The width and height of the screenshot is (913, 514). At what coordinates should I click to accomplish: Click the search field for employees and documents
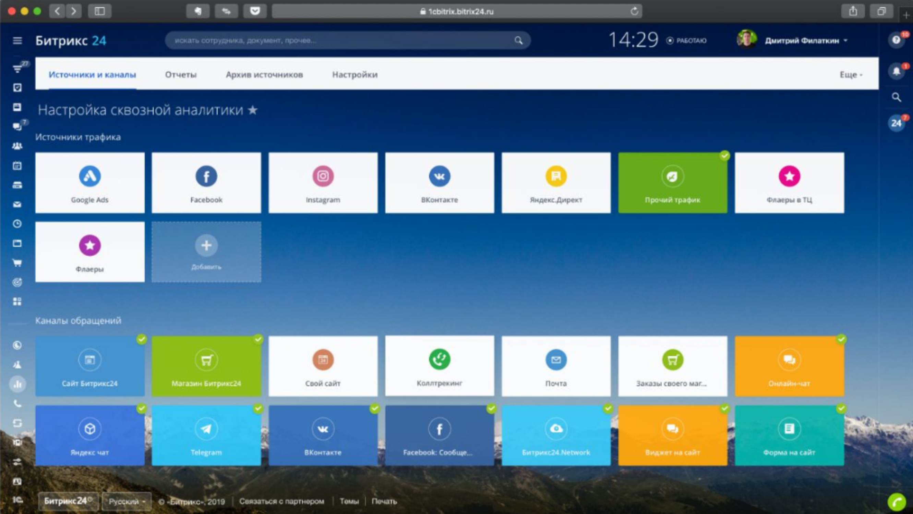click(348, 40)
